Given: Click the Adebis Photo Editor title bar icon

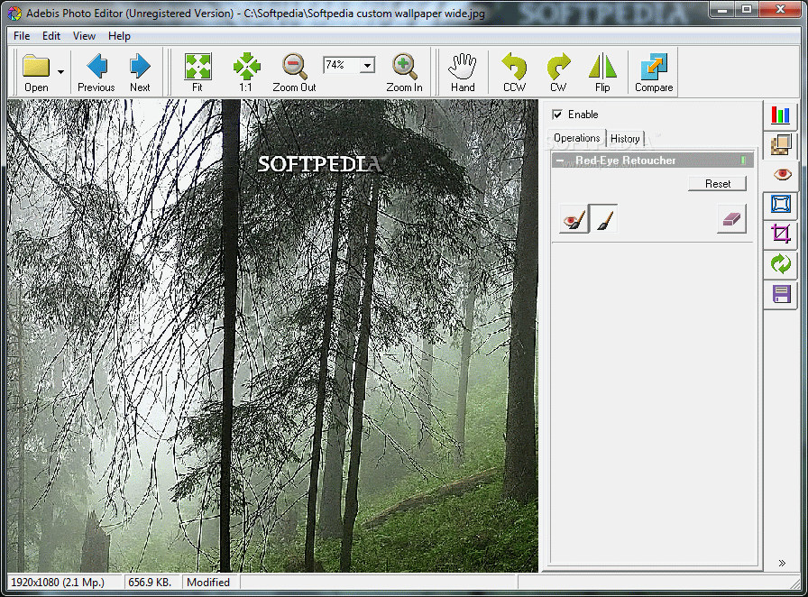Looking at the screenshot, I should (x=15, y=14).
